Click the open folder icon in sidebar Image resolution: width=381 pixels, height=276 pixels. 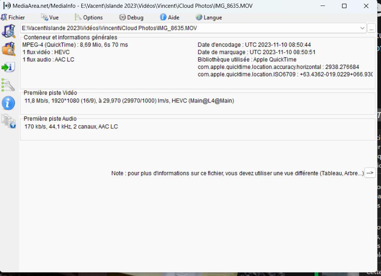(x=9, y=49)
